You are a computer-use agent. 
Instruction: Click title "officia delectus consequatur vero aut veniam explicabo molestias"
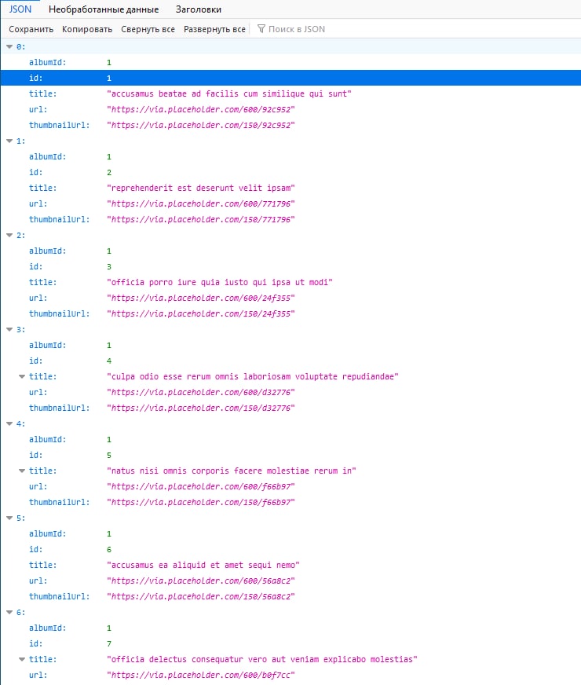[262, 660]
